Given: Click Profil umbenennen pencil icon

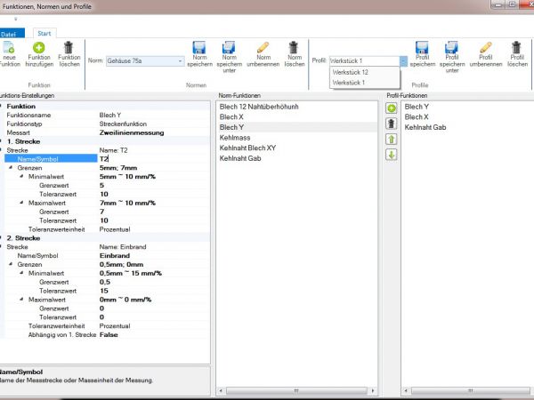Looking at the screenshot, I should [486, 48].
